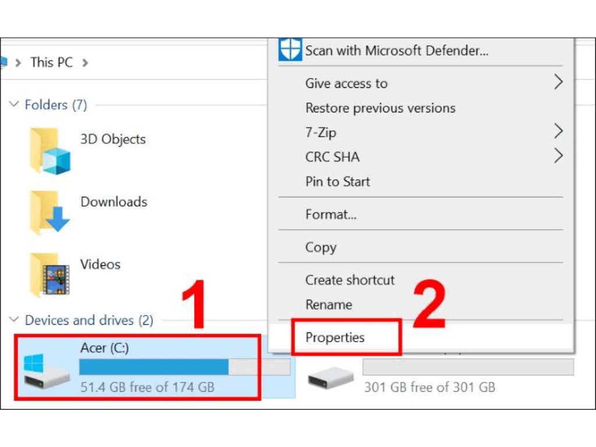Choose Pin to Start
Image resolution: width=596 pixels, height=447 pixels.
point(338,182)
